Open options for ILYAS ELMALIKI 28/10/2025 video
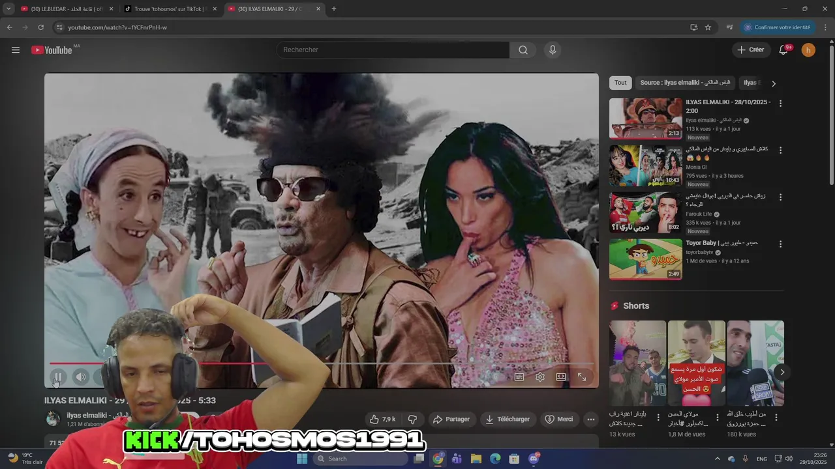The height and width of the screenshot is (469, 835). (x=780, y=104)
